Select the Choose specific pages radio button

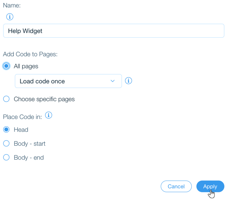[6, 99]
